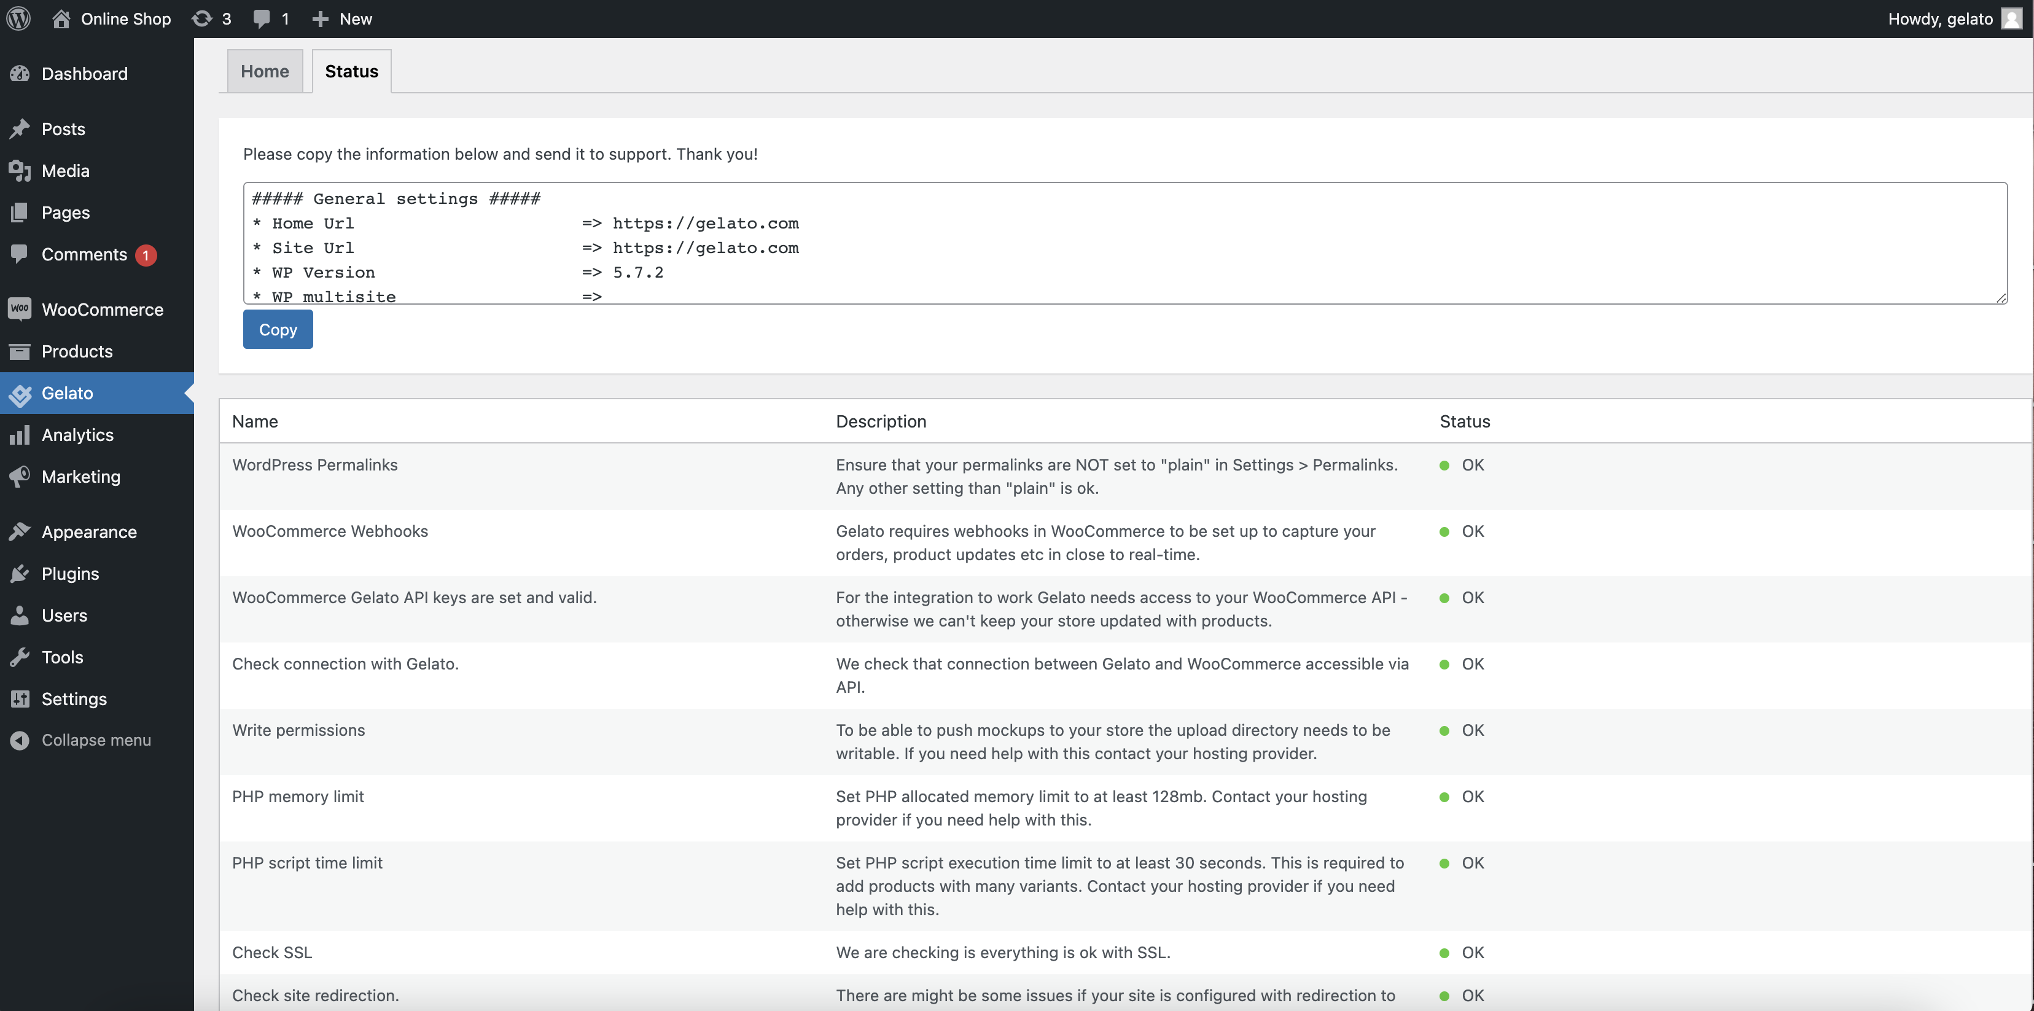Click the Check SSL row name
This screenshot has width=2034, height=1011.
[273, 953]
